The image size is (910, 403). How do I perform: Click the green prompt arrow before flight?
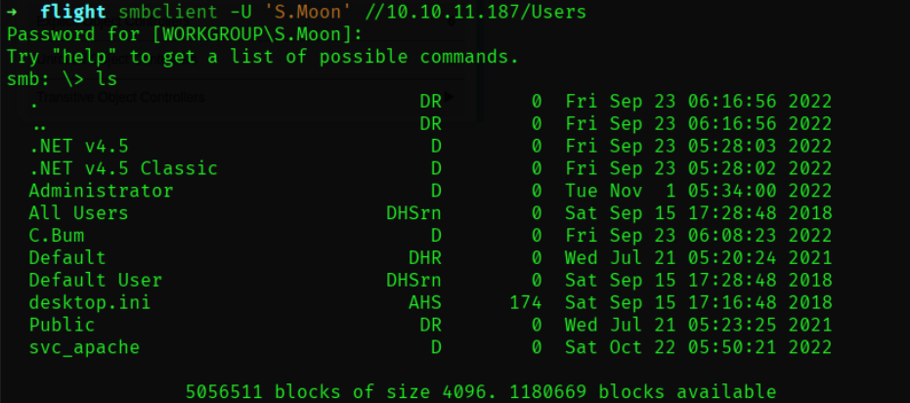coord(12,12)
